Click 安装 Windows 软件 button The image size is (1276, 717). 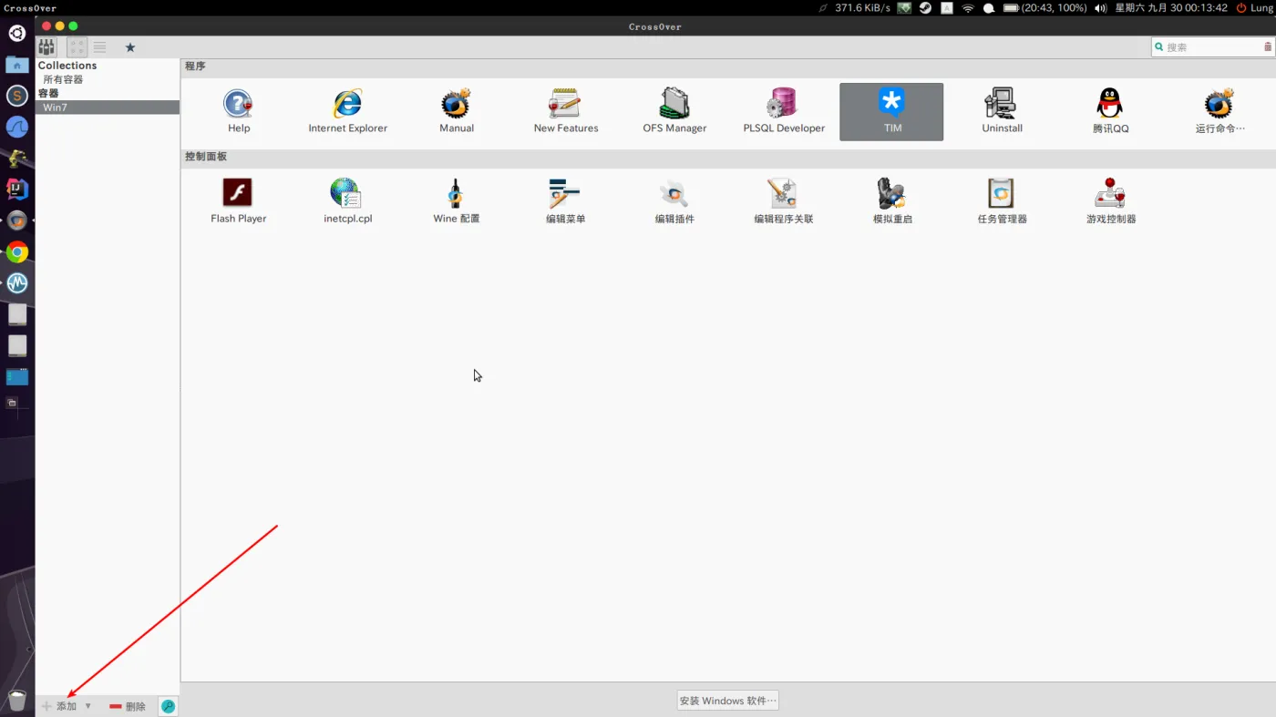point(727,701)
